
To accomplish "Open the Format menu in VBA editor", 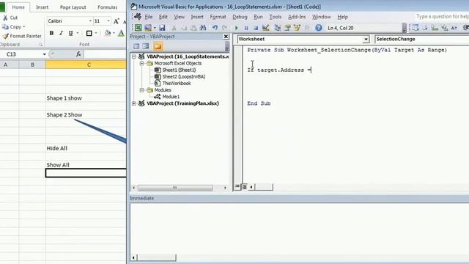I will pyautogui.click(x=218, y=17).
